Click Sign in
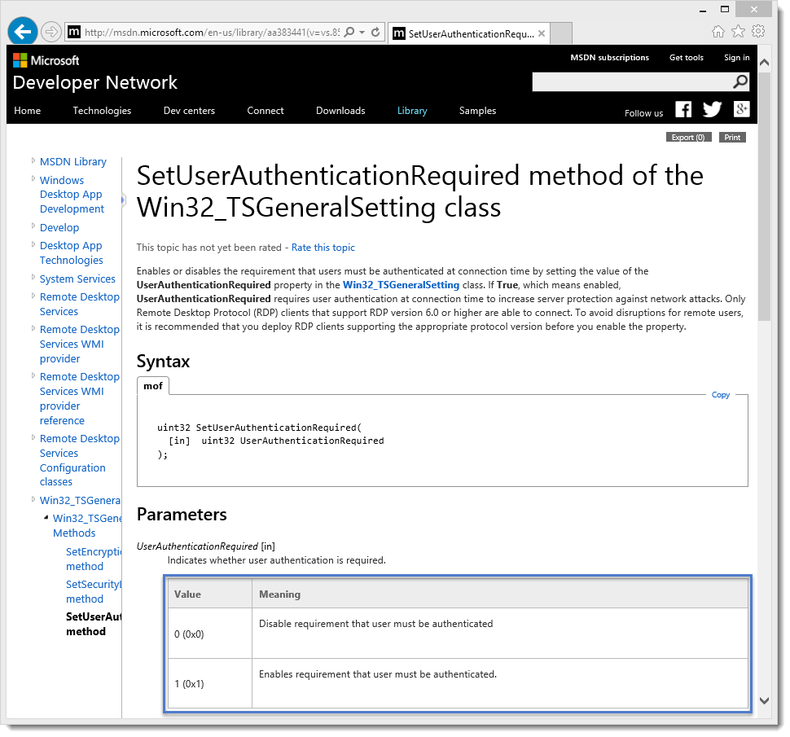 point(736,58)
